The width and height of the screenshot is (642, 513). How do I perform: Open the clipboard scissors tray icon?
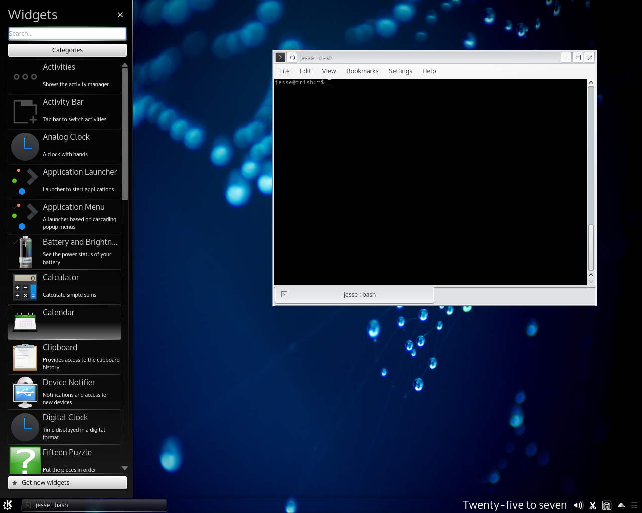coord(593,505)
